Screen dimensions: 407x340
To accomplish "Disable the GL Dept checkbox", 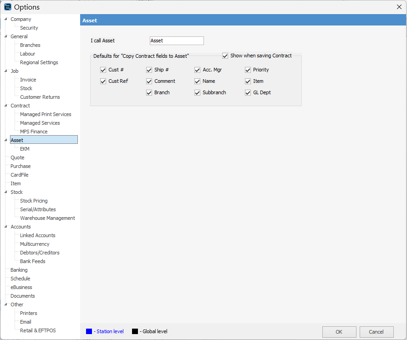I will click(248, 93).
